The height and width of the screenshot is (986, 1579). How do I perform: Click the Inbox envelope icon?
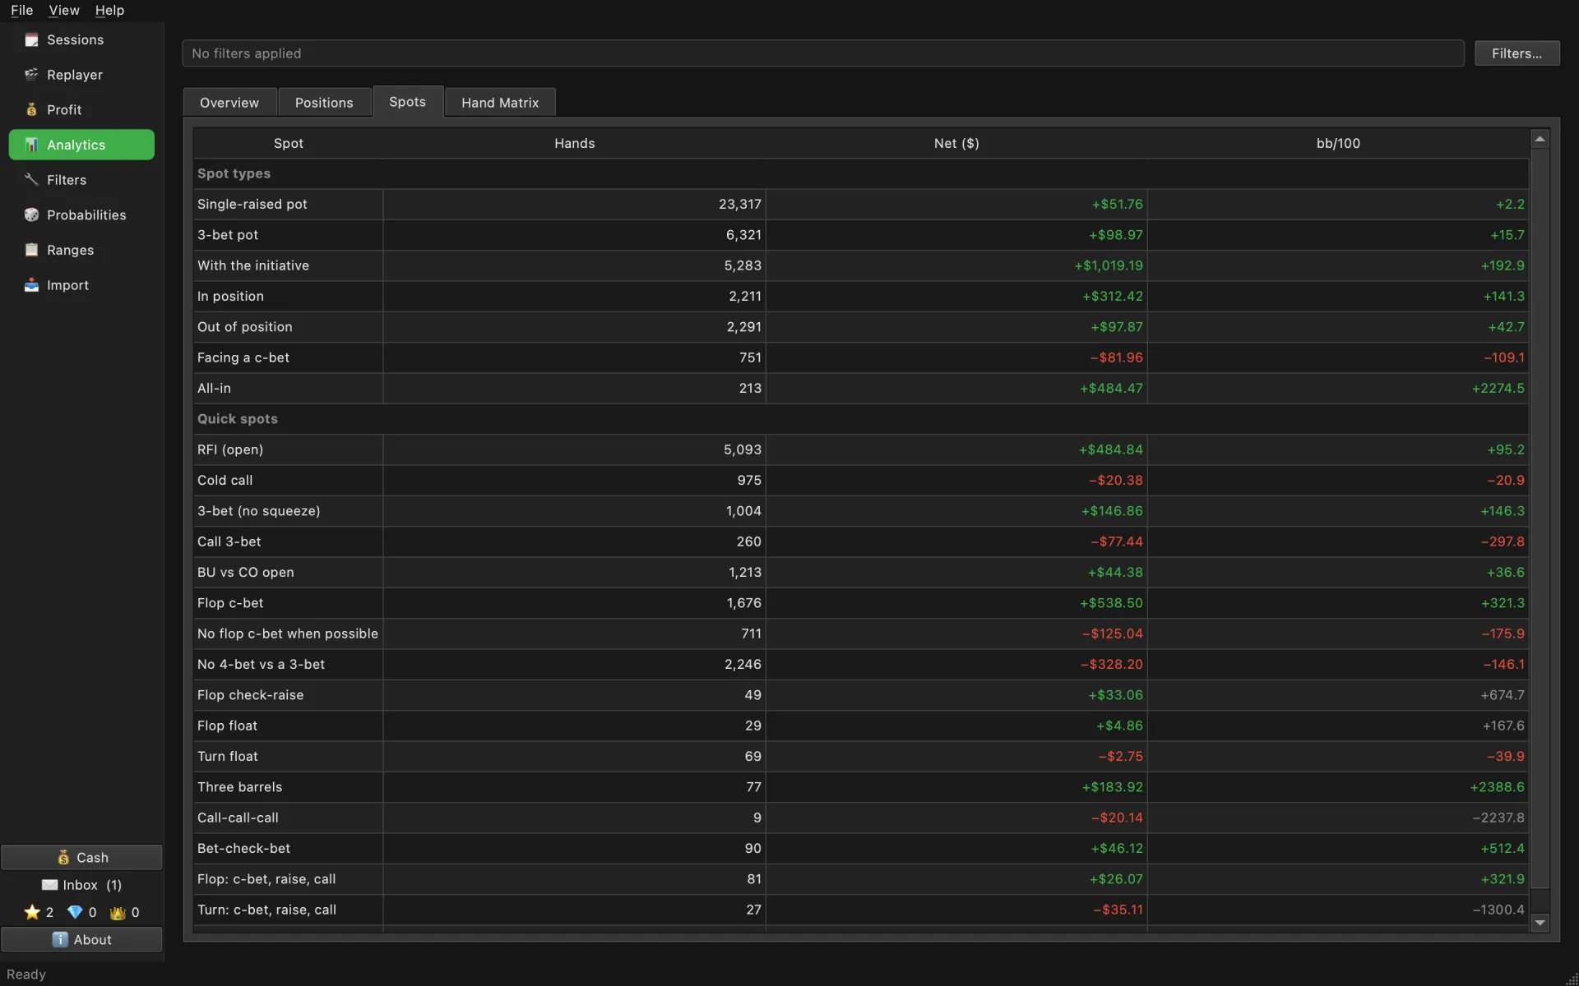pyautogui.click(x=49, y=885)
